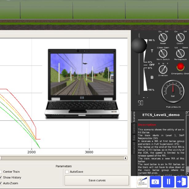Click the traction/brake lever handle

pyautogui.click(x=139, y=45)
